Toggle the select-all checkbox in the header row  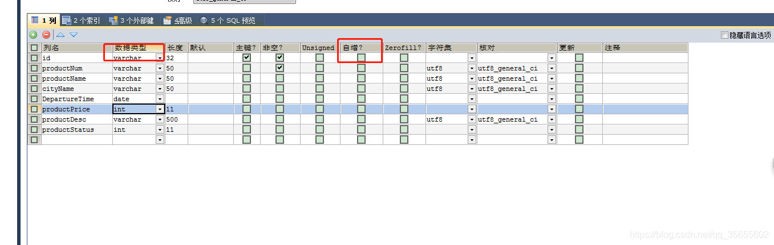(x=34, y=48)
